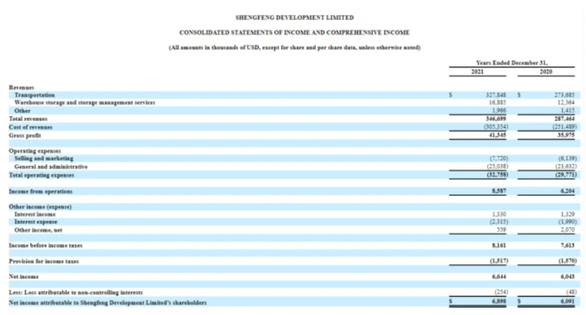
Task: Click Interest income 2021 value 1,330
Action: coord(499,214)
